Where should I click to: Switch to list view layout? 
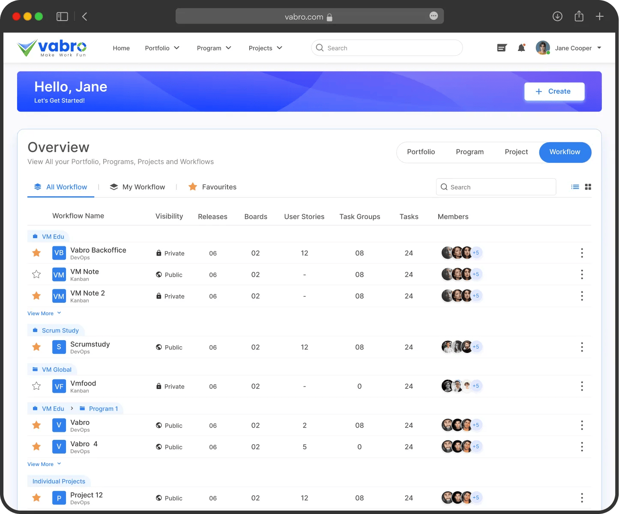575,187
